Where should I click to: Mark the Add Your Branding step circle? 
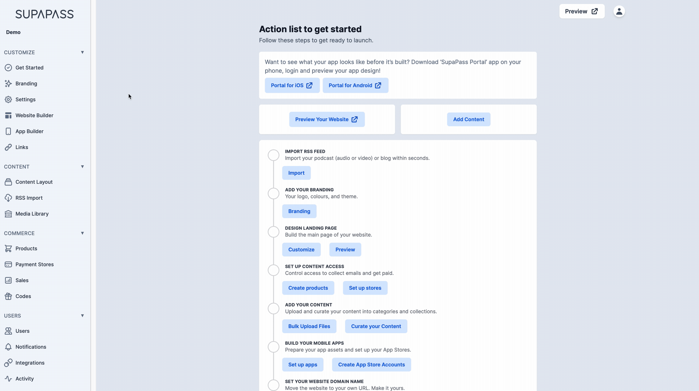click(x=273, y=193)
